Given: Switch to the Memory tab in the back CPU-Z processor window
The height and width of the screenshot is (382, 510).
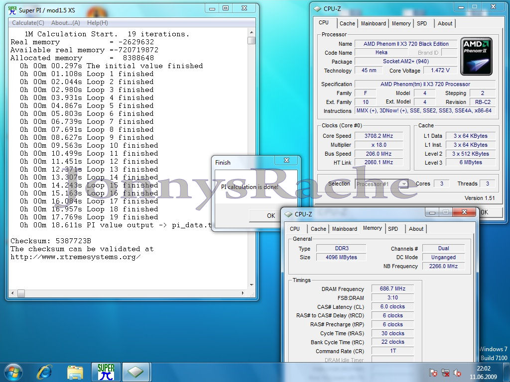Looking at the screenshot, I should pyautogui.click(x=401, y=23).
